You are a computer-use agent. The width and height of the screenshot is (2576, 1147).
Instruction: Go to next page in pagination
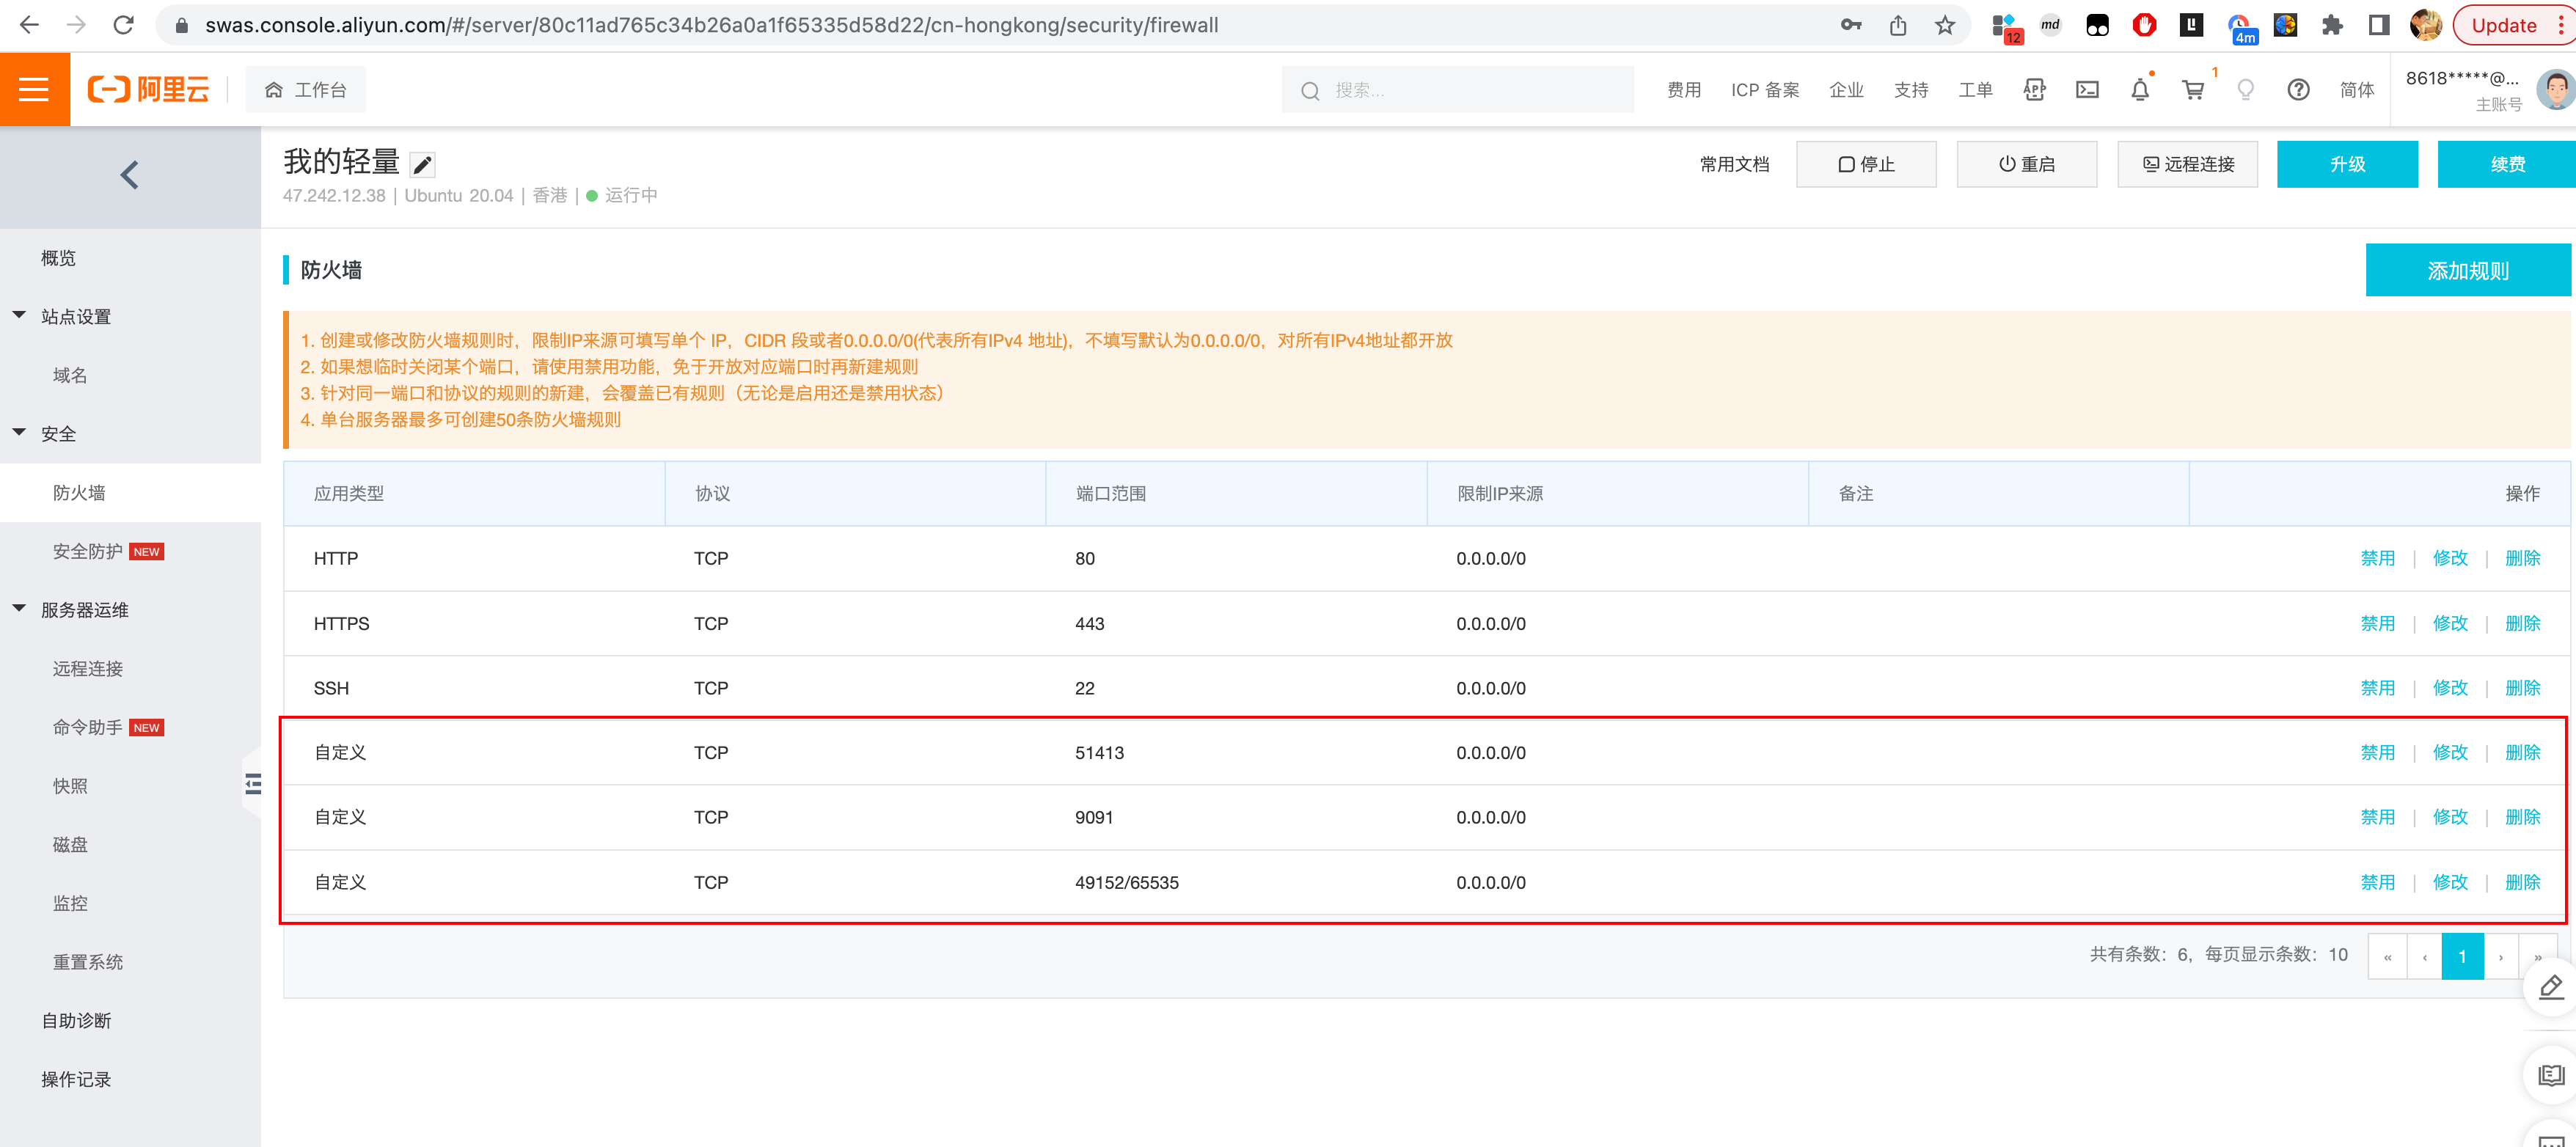pos(2501,957)
